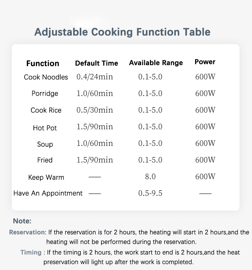252x270 pixels.
Task: Select the Keep Warm function label
Action: coord(46,177)
